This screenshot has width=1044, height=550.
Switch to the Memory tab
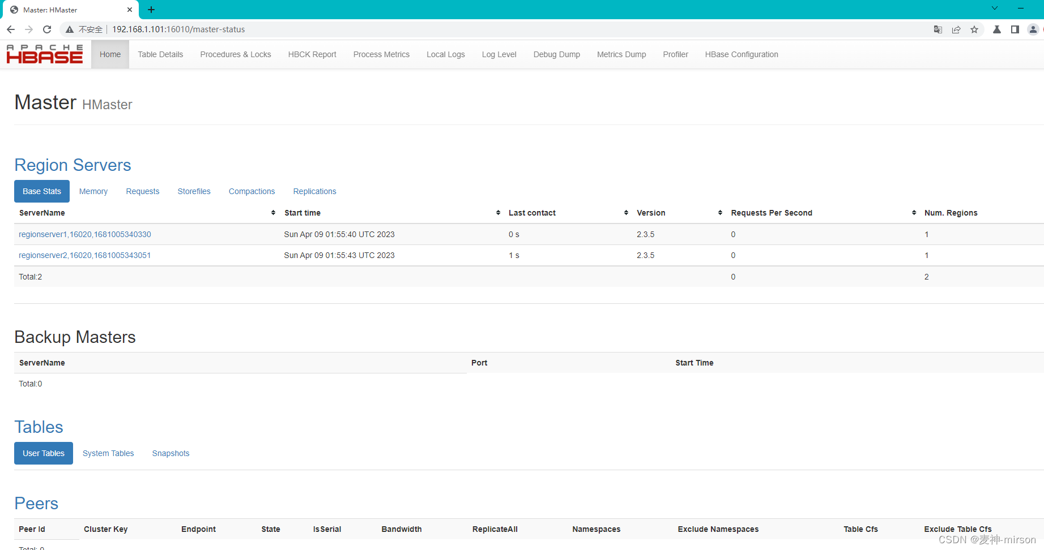pos(93,191)
